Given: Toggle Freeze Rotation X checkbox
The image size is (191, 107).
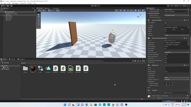Looking at the screenshot, I should coord(165,85).
